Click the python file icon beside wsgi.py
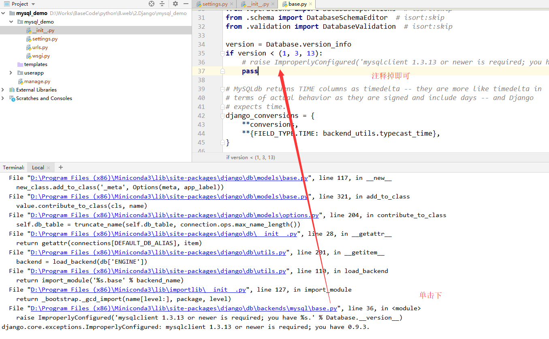This screenshot has height=339, width=549. click(x=29, y=56)
